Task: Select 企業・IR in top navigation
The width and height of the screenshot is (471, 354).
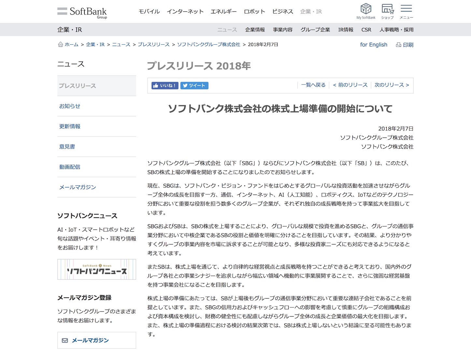Action: pyautogui.click(x=311, y=11)
